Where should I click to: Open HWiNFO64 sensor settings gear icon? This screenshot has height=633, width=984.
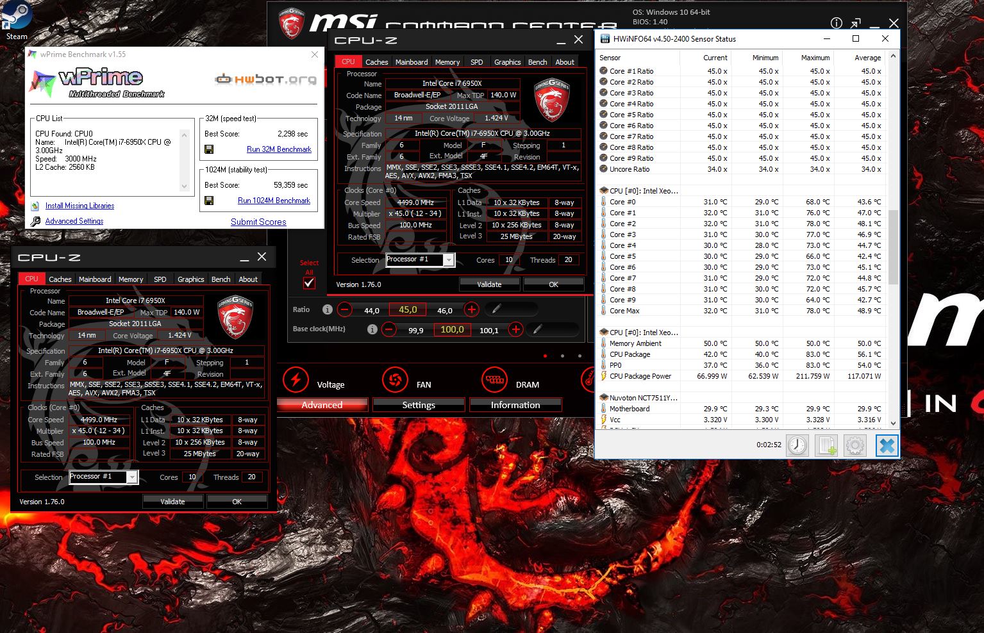pyautogui.click(x=856, y=445)
